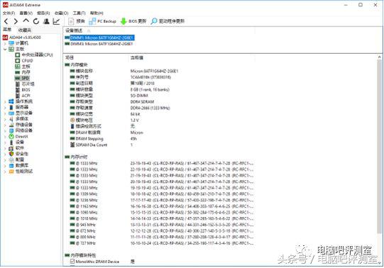
Task: Switch to the 收藏夹 favorites tab
Action: coord(25,30)
